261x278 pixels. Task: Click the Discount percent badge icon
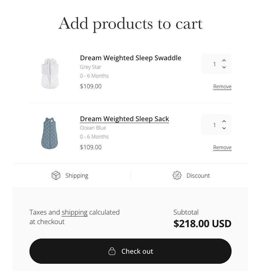pos(177,175)
